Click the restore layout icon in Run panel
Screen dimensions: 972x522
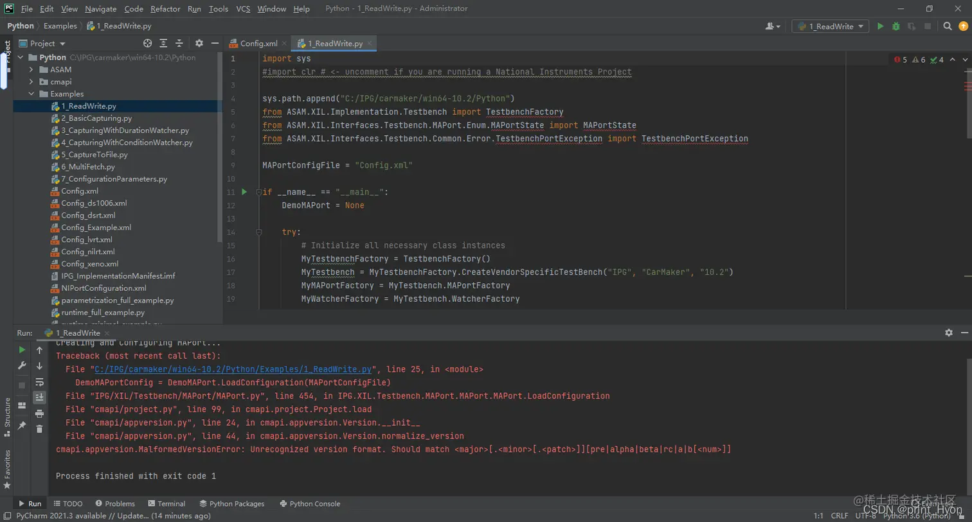pos(22,406)
